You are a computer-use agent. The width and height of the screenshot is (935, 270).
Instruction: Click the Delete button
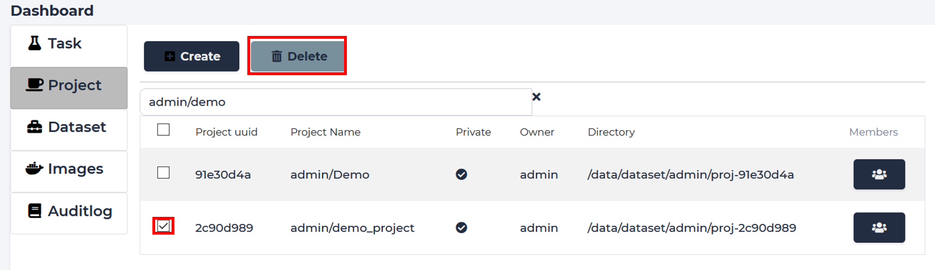pyautogui.click(x=297, y=56)
